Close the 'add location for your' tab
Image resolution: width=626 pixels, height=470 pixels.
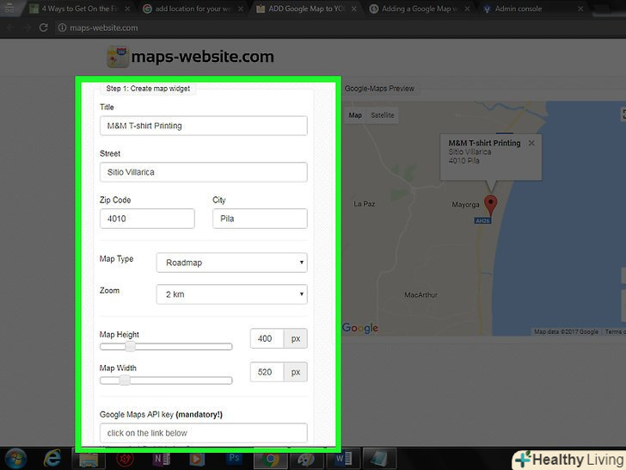pos(241,9)
